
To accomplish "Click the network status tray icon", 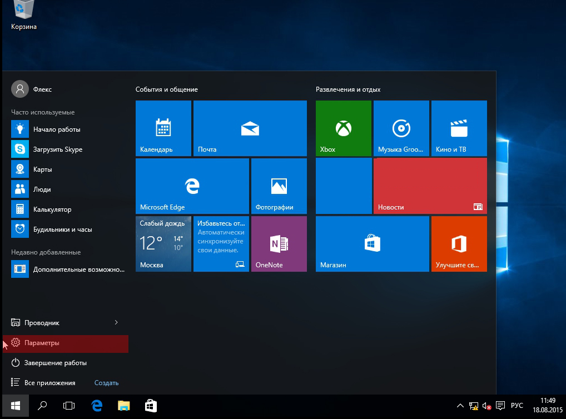I will tap(474, 406).
